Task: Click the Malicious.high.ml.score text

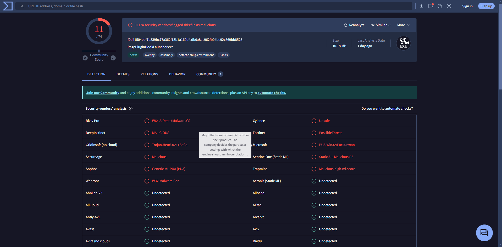Action: pos(337,169)
